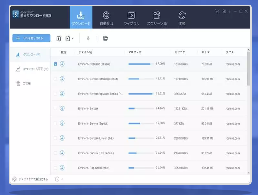Click the 201.18 MB size value
Screen dimensions: 258x195
coord(207,109)
